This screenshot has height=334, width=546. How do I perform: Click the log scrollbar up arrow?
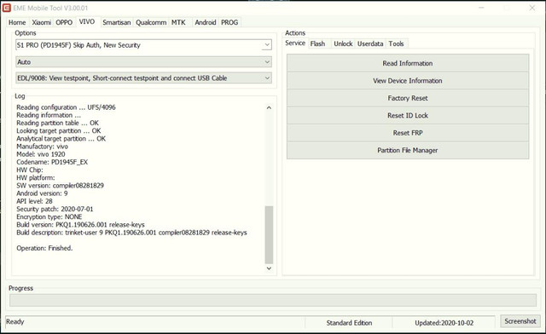pyautogui.click(x=269, y=107)
